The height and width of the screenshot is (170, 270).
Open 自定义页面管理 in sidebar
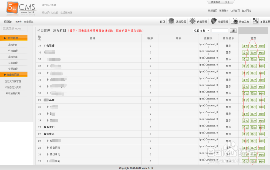13,81
